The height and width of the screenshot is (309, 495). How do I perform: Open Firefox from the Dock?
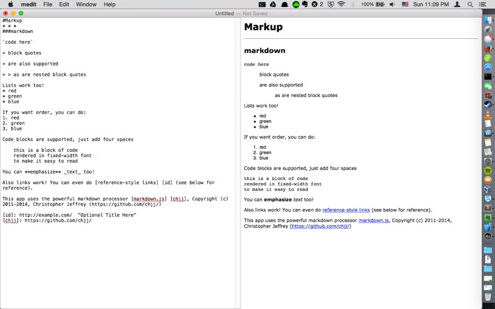pyautogui.click(x=488, y=49)
